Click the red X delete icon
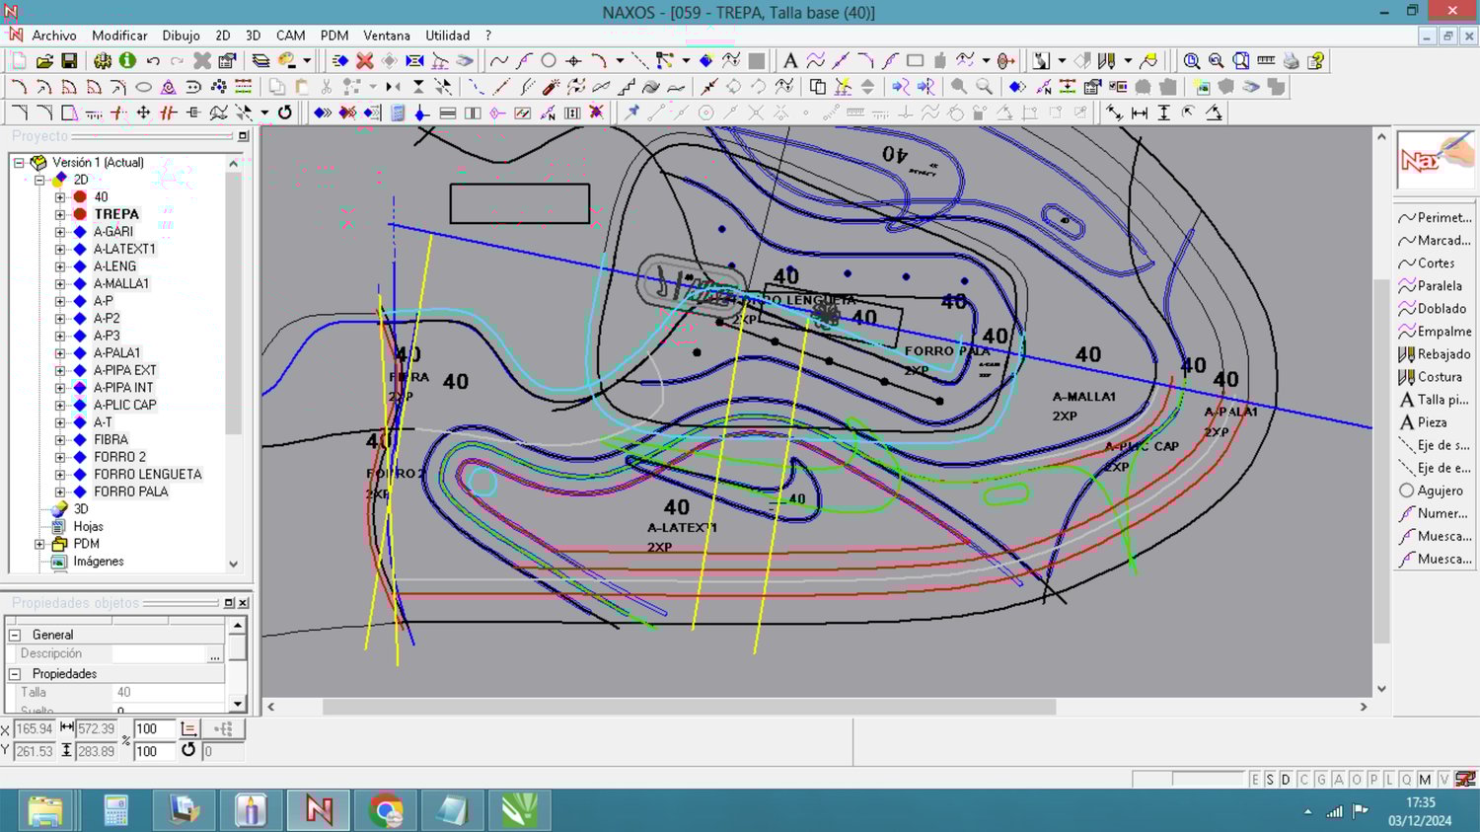Image resolution: width=1480 pixels, height=832 pixels. (364, 61)
